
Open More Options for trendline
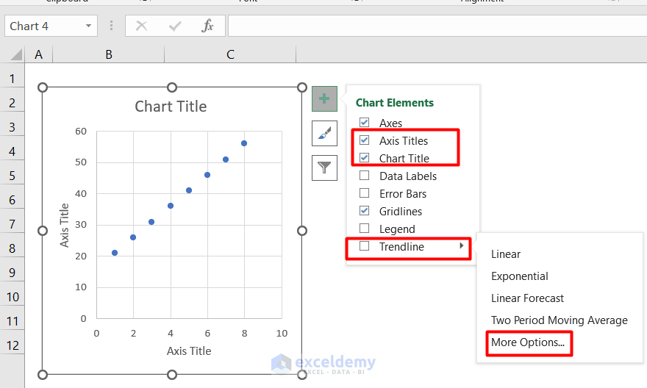pos(528,342)
